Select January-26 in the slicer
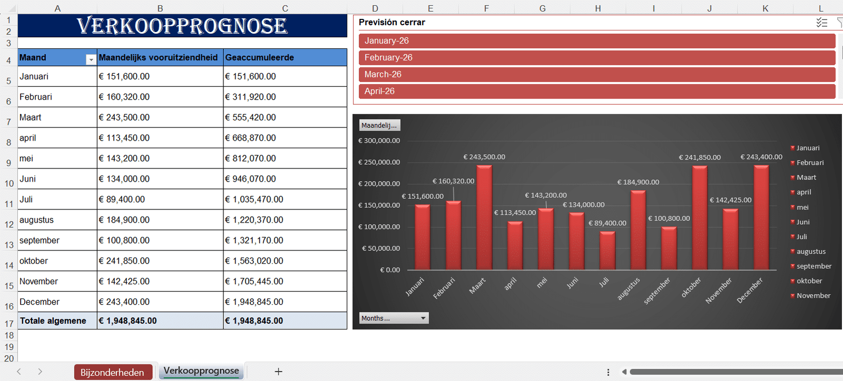 [x=597, y=41]
